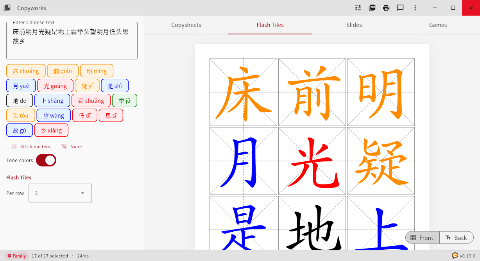Switch to the Copysheets tab
The height and width of the screenshot is (261, 480).
click(186, 25)
